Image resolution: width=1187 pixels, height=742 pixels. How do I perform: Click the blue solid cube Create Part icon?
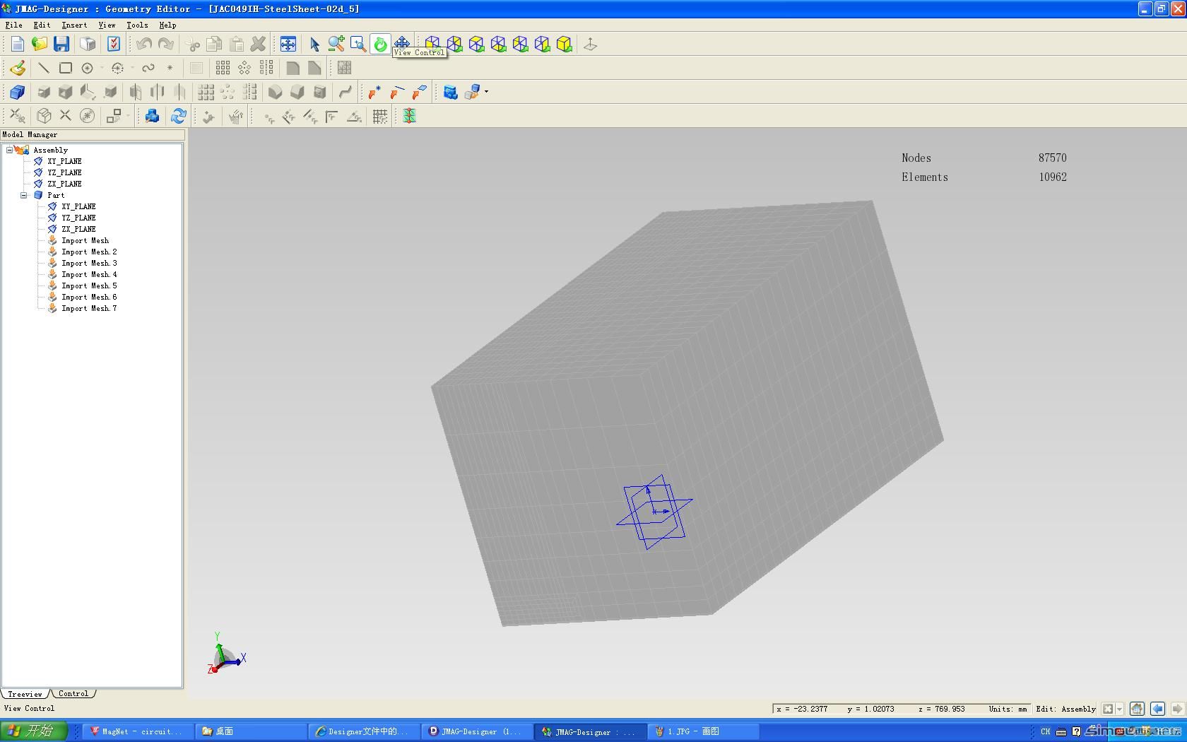click(x=18, y=92)
